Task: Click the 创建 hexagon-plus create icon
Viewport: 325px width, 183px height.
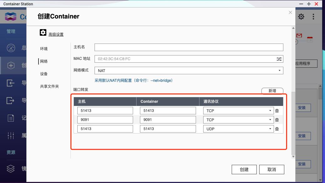Action: tap(11, 65)
